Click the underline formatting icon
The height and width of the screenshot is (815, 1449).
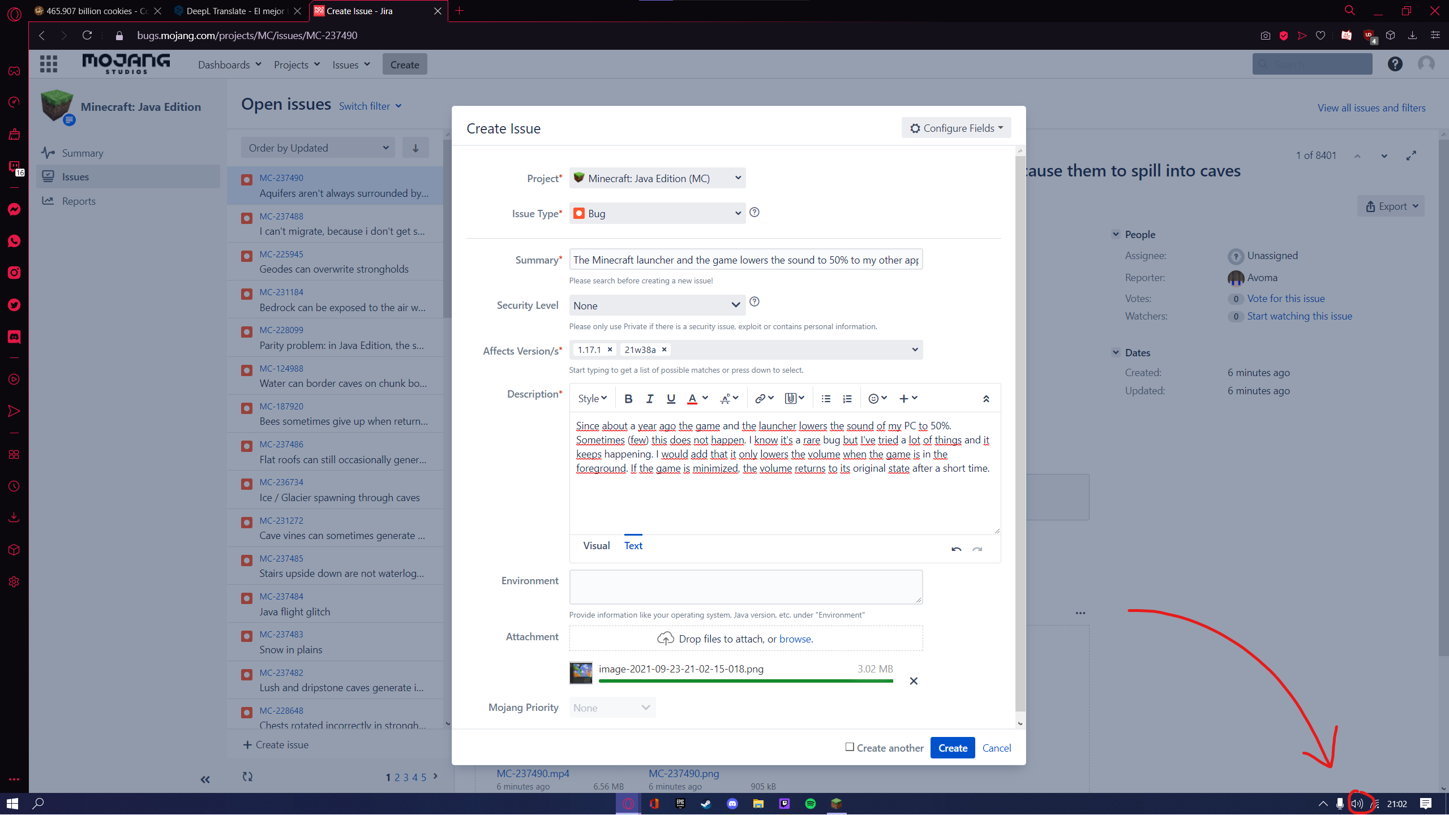click(x=671, y=399)
